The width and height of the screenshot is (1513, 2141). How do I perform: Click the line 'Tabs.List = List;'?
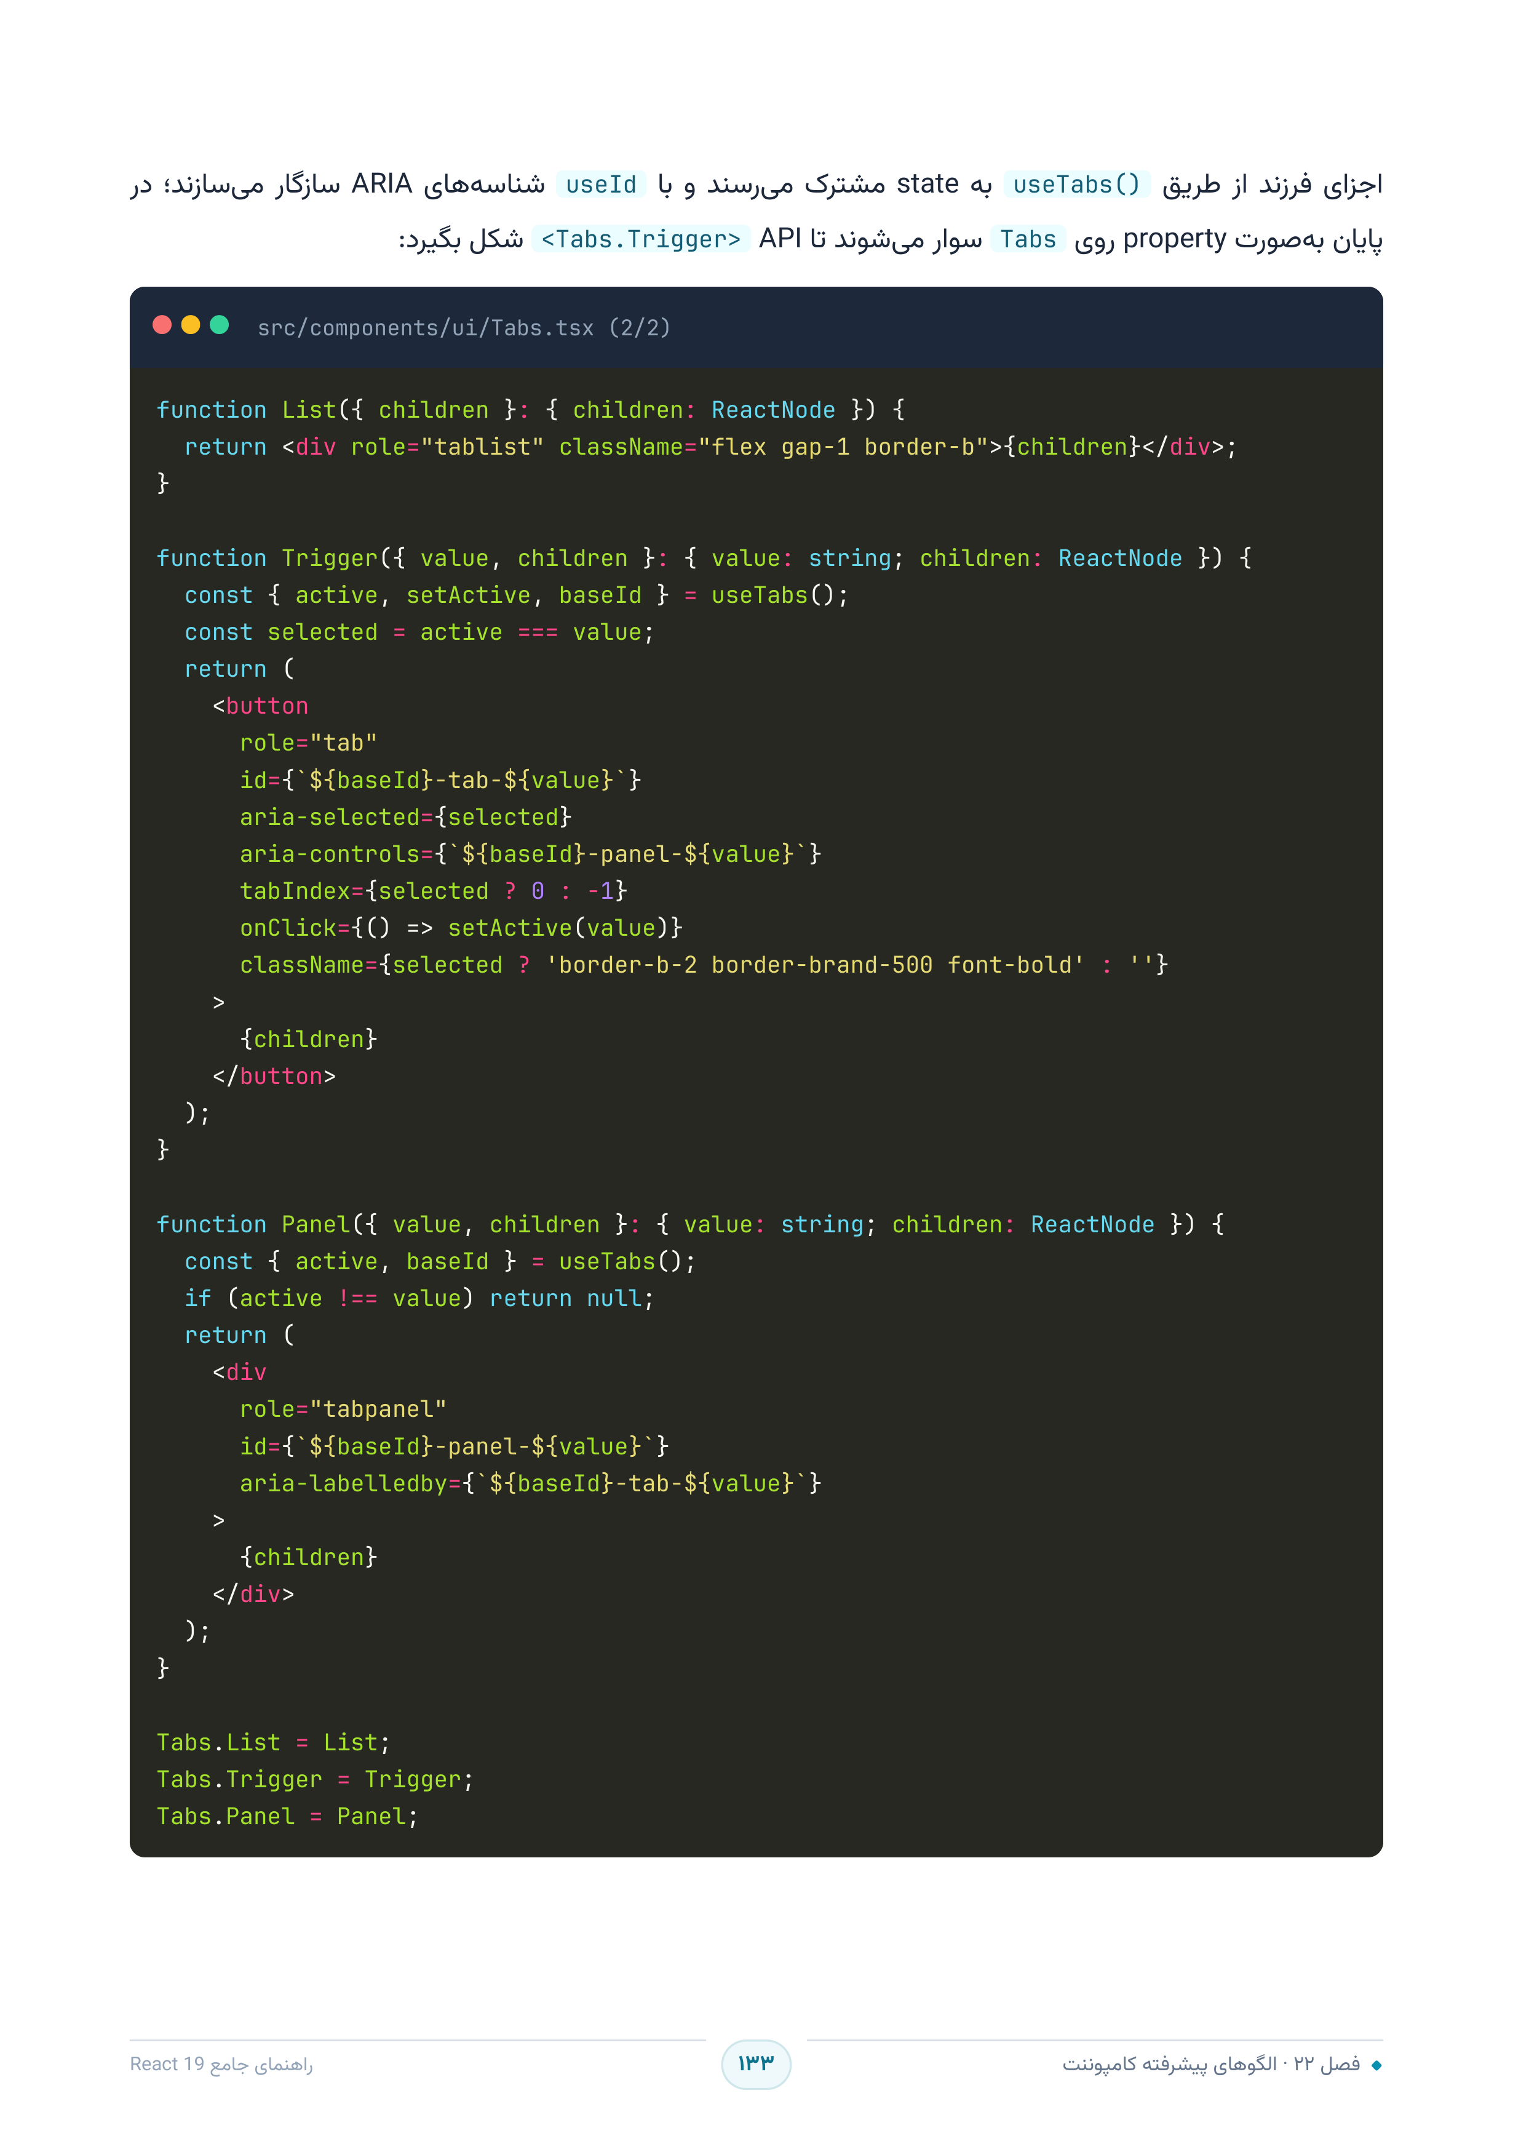click(x=273, y=1742)
